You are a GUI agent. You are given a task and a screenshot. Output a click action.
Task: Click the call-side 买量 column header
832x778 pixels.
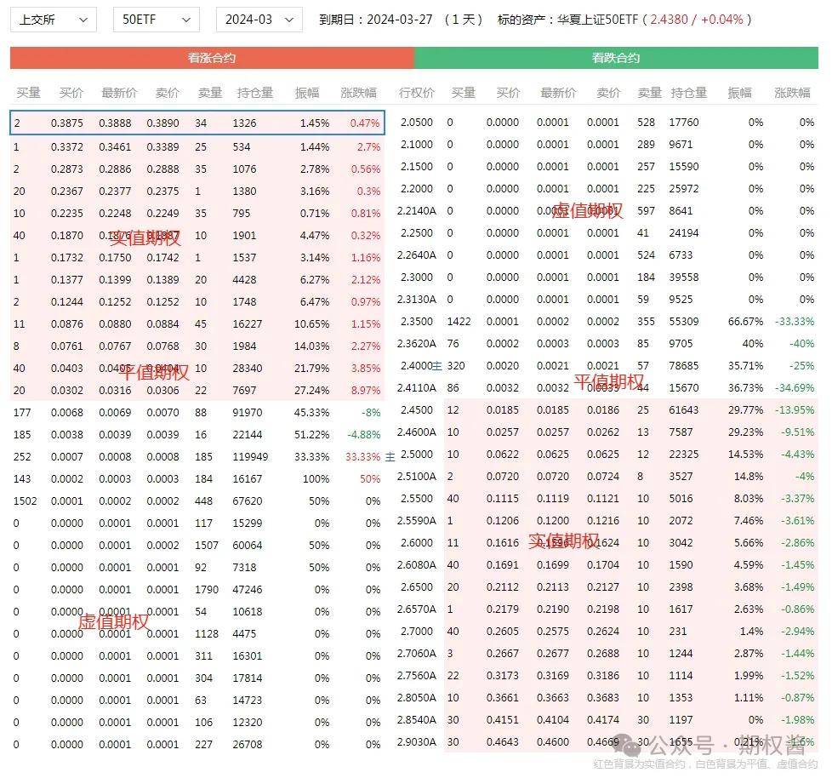point(28,93)
